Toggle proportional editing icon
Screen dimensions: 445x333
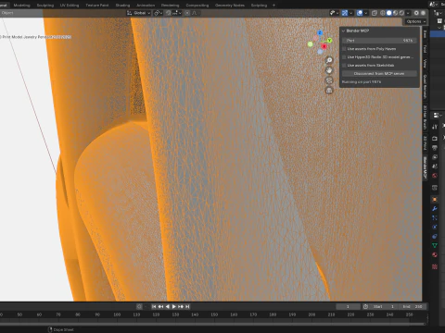[x=187, y=13]
